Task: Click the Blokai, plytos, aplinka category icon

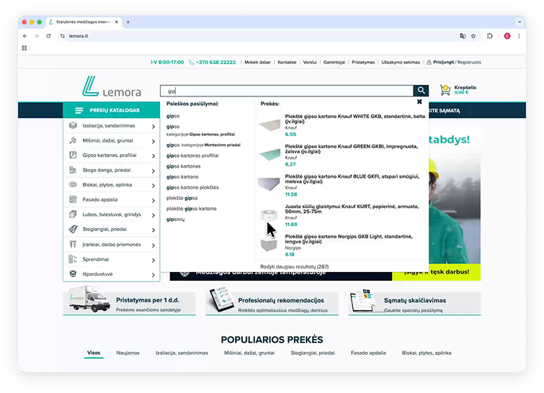Action: point(73,185)
